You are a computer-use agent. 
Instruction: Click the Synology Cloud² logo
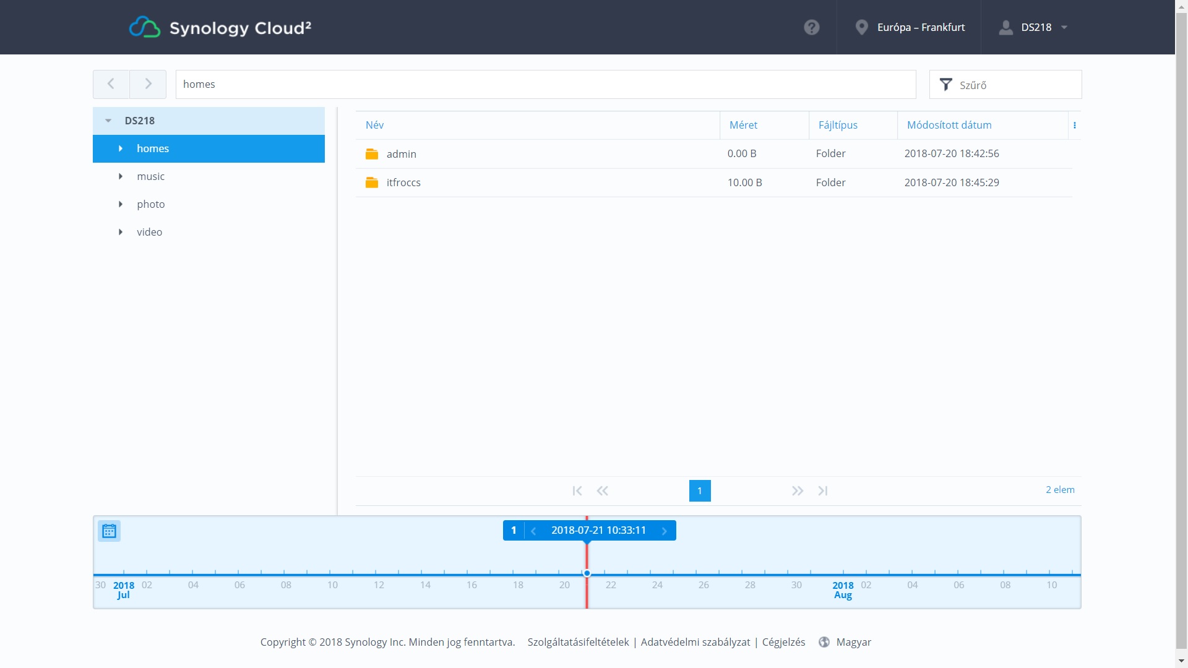coord(220,27)
